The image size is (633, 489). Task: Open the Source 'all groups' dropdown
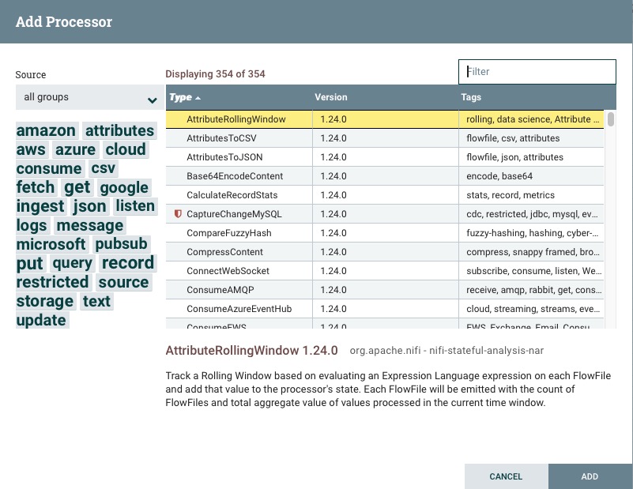pos(89,97)
